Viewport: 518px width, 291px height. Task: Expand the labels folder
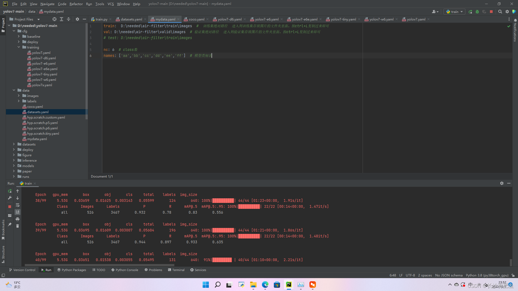19,101
